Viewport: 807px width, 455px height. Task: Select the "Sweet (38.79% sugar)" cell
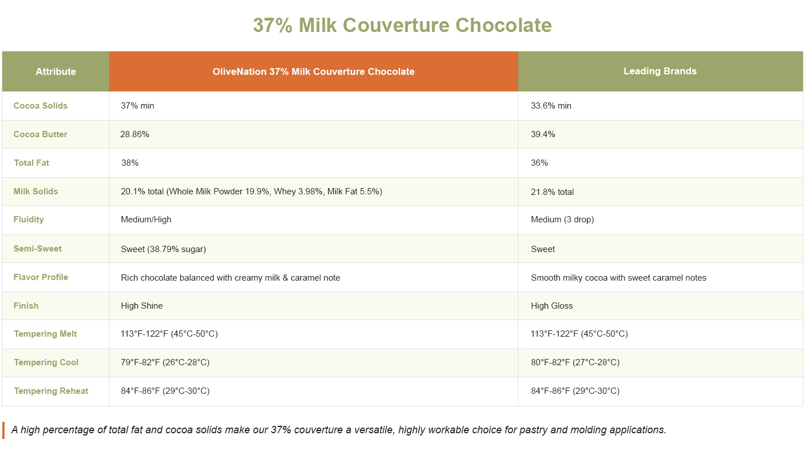pos(164,249)
